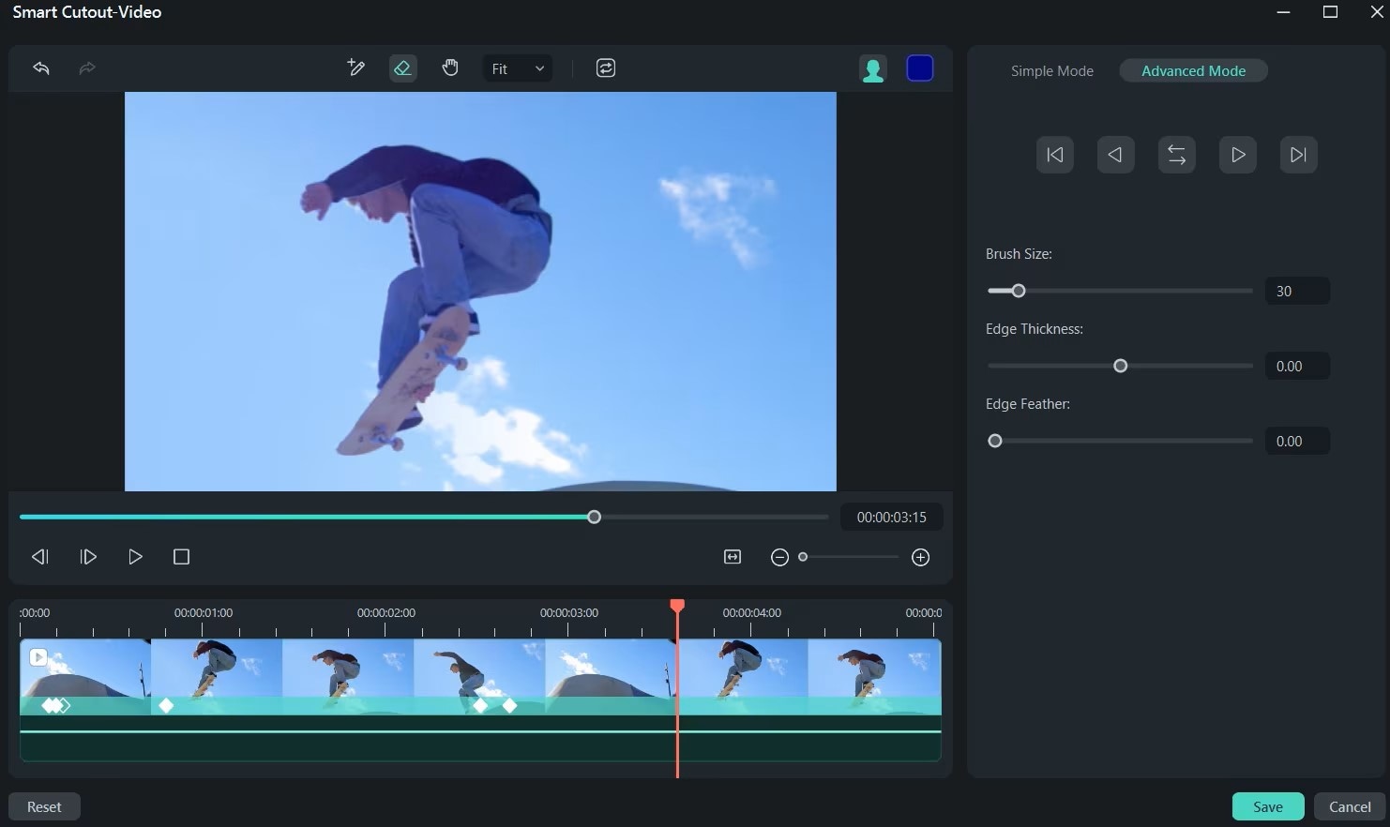Jump to first frame using Advanced Mode controls

[1054, 154]
